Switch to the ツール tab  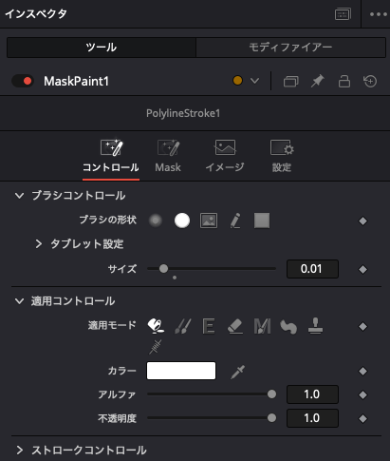point(102,48)
